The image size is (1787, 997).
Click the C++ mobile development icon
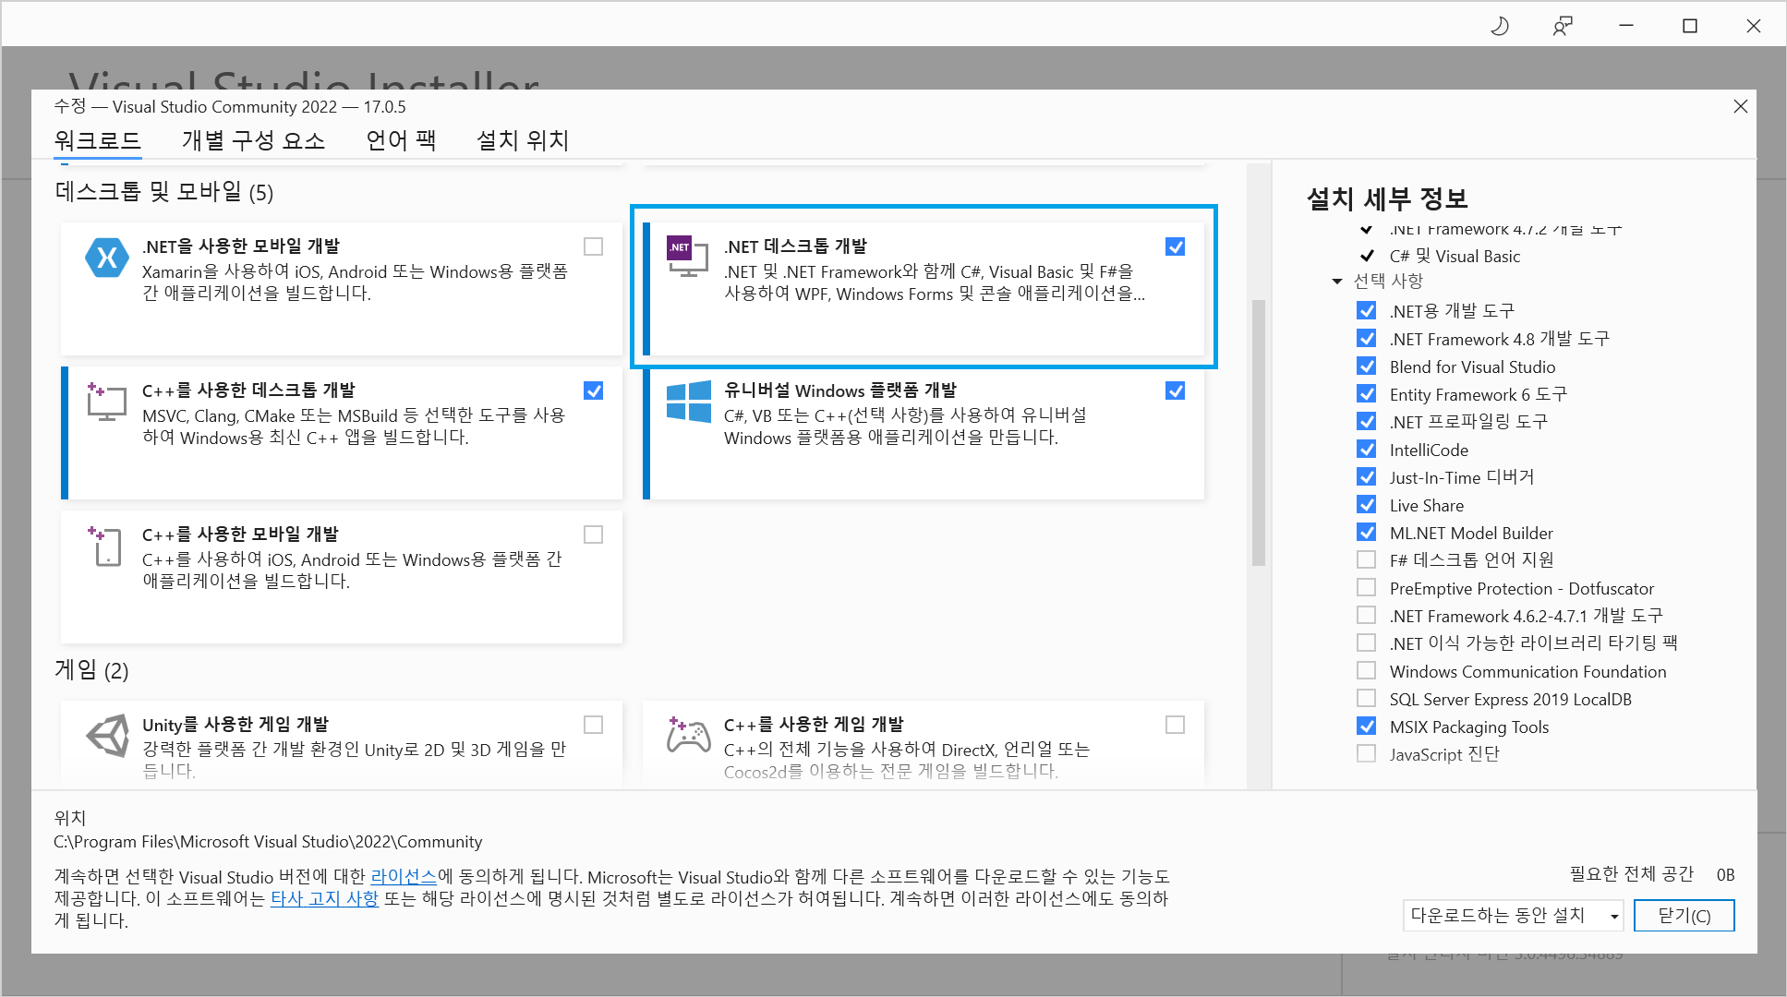106,547
